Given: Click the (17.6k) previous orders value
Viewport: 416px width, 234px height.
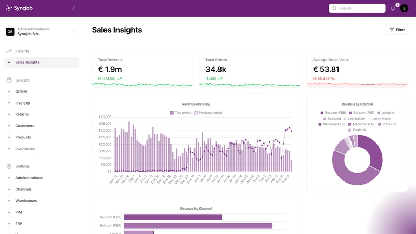Looking at the screenshot, I should point(211,79).
